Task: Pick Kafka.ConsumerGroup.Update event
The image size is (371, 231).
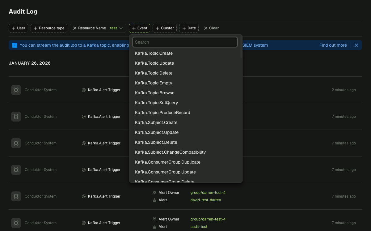Action: click(x=185, y=172)
